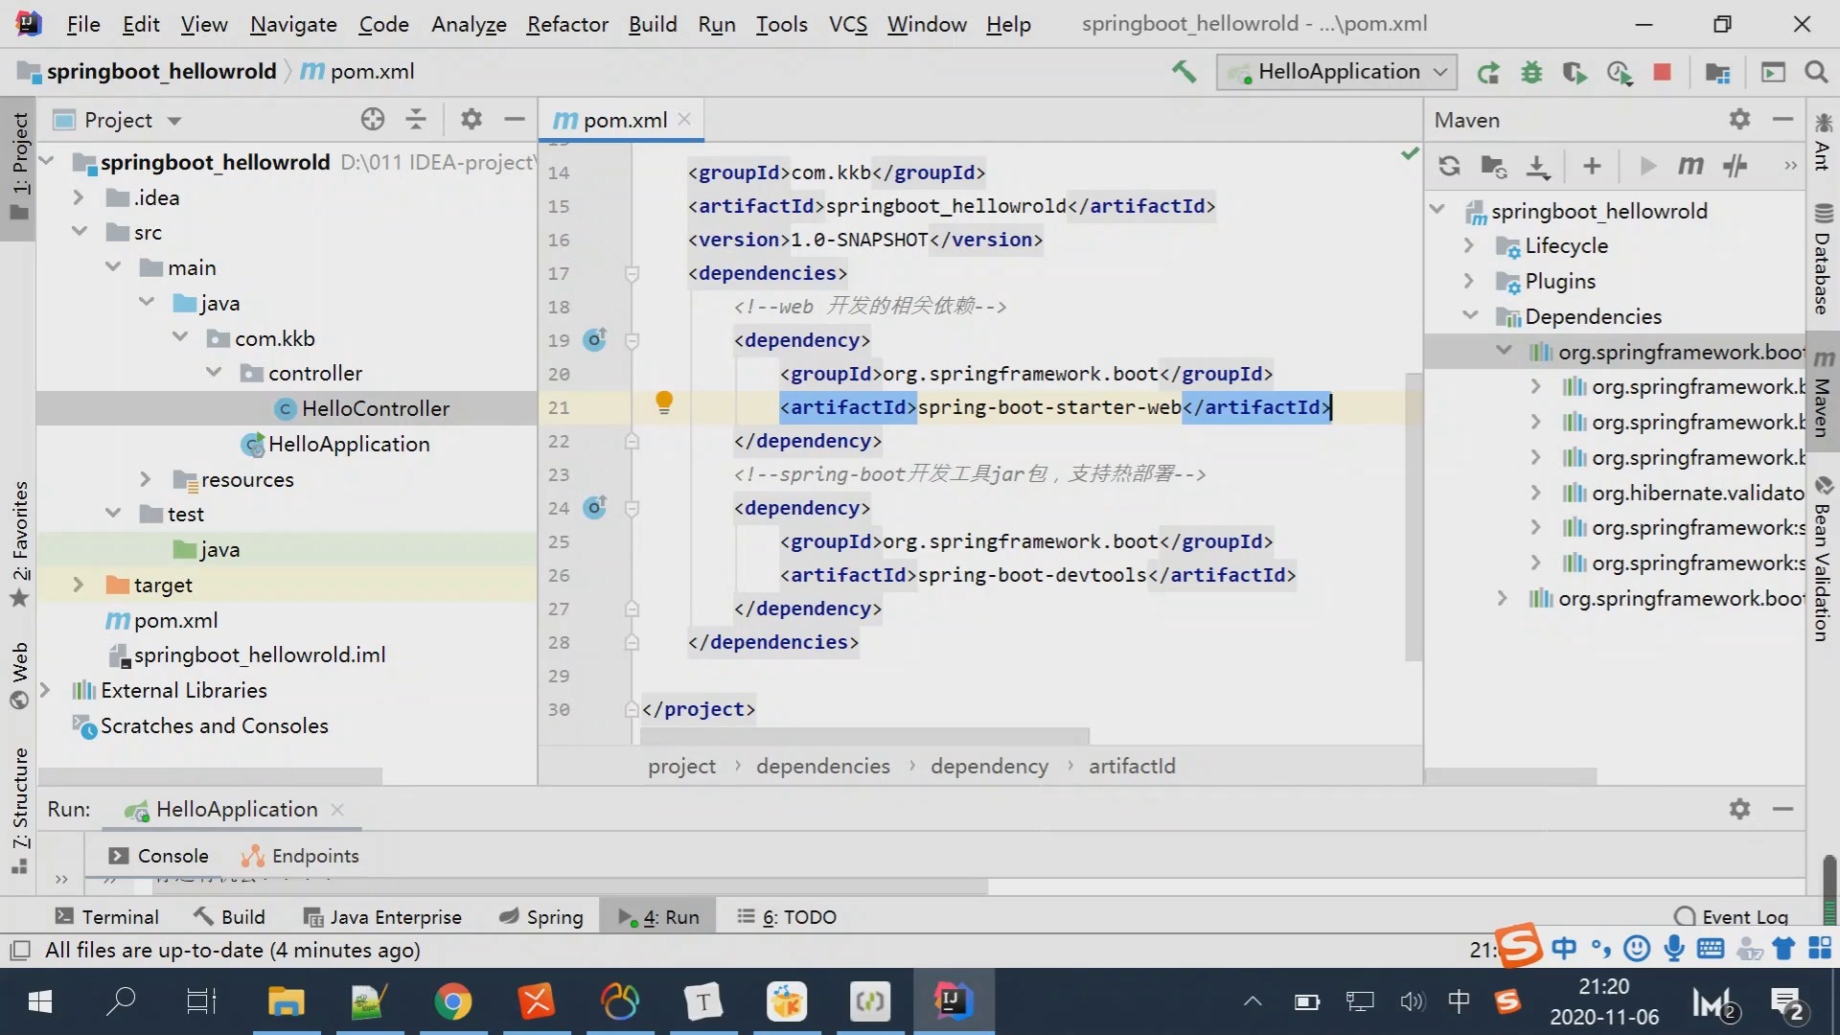1840x1035 pixels.
Task: Expand Maven Plugins node
Action: pyautogui.click(x=1469, y=281)
